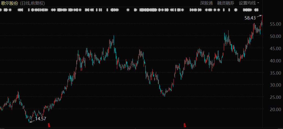Click the arrow pointing to the 58.43 high

click(x=259, y=16)
